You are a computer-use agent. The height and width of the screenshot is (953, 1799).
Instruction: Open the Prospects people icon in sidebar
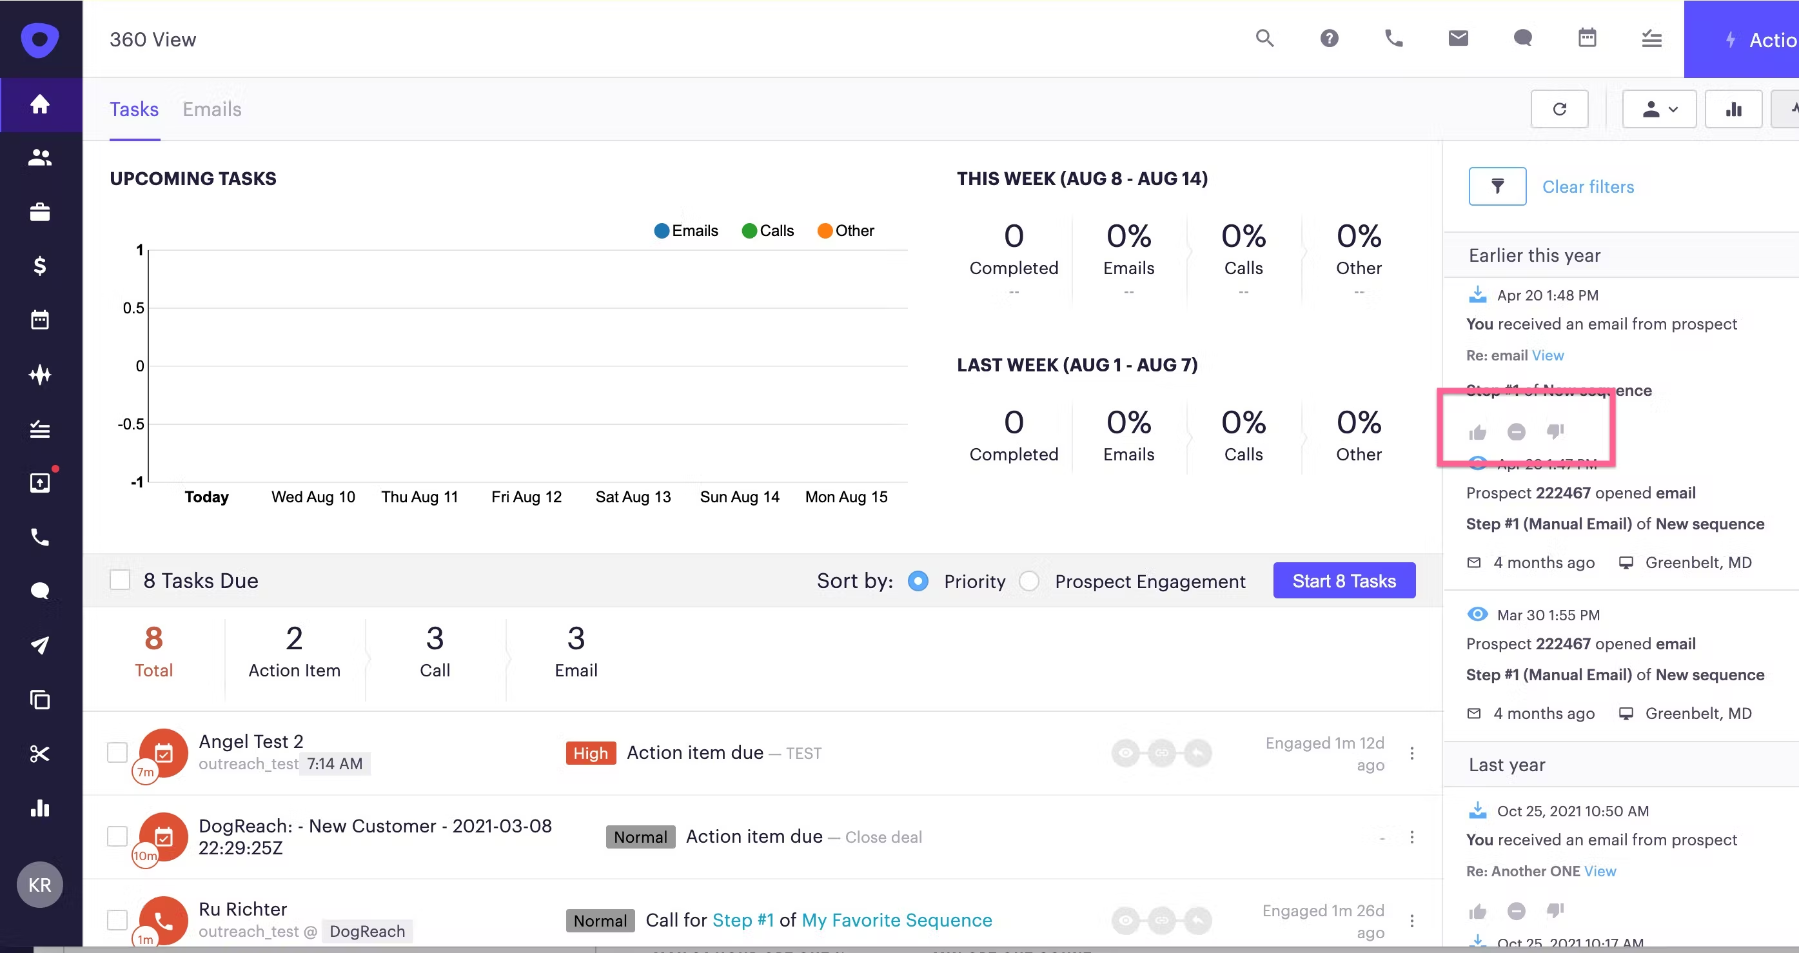[40, 159]
